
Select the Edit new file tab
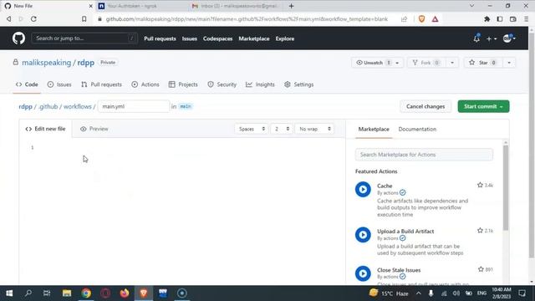pyautogui.click(x=45, y=129)
